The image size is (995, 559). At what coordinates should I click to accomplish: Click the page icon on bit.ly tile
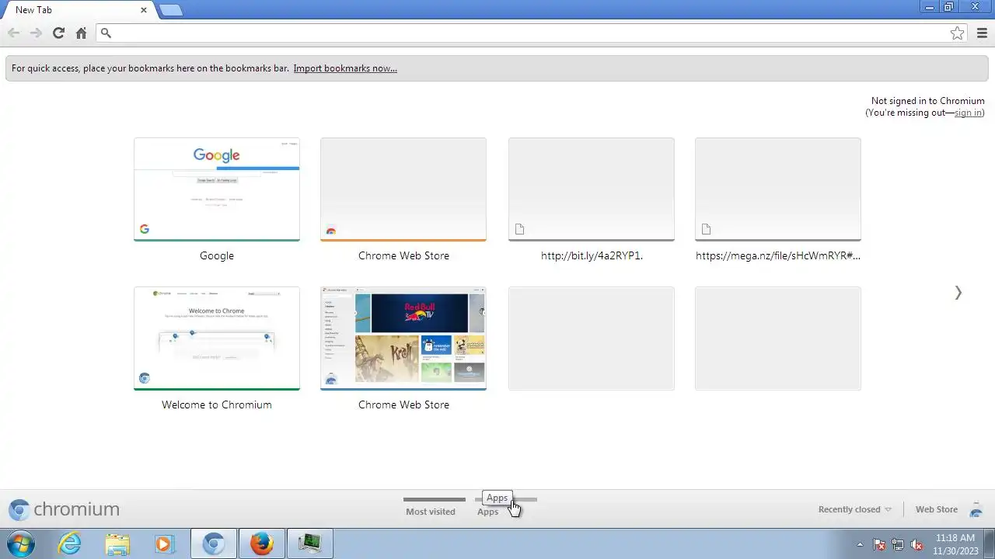pyautogui.click(x=520, y=229)
